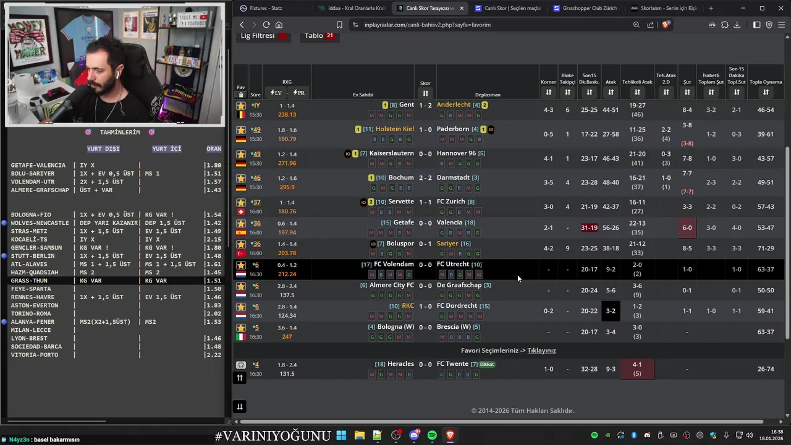Unfavorite Servette vs FC Zurich star
The height and width of the screenshot is (445, 791).
click(241, 202)
